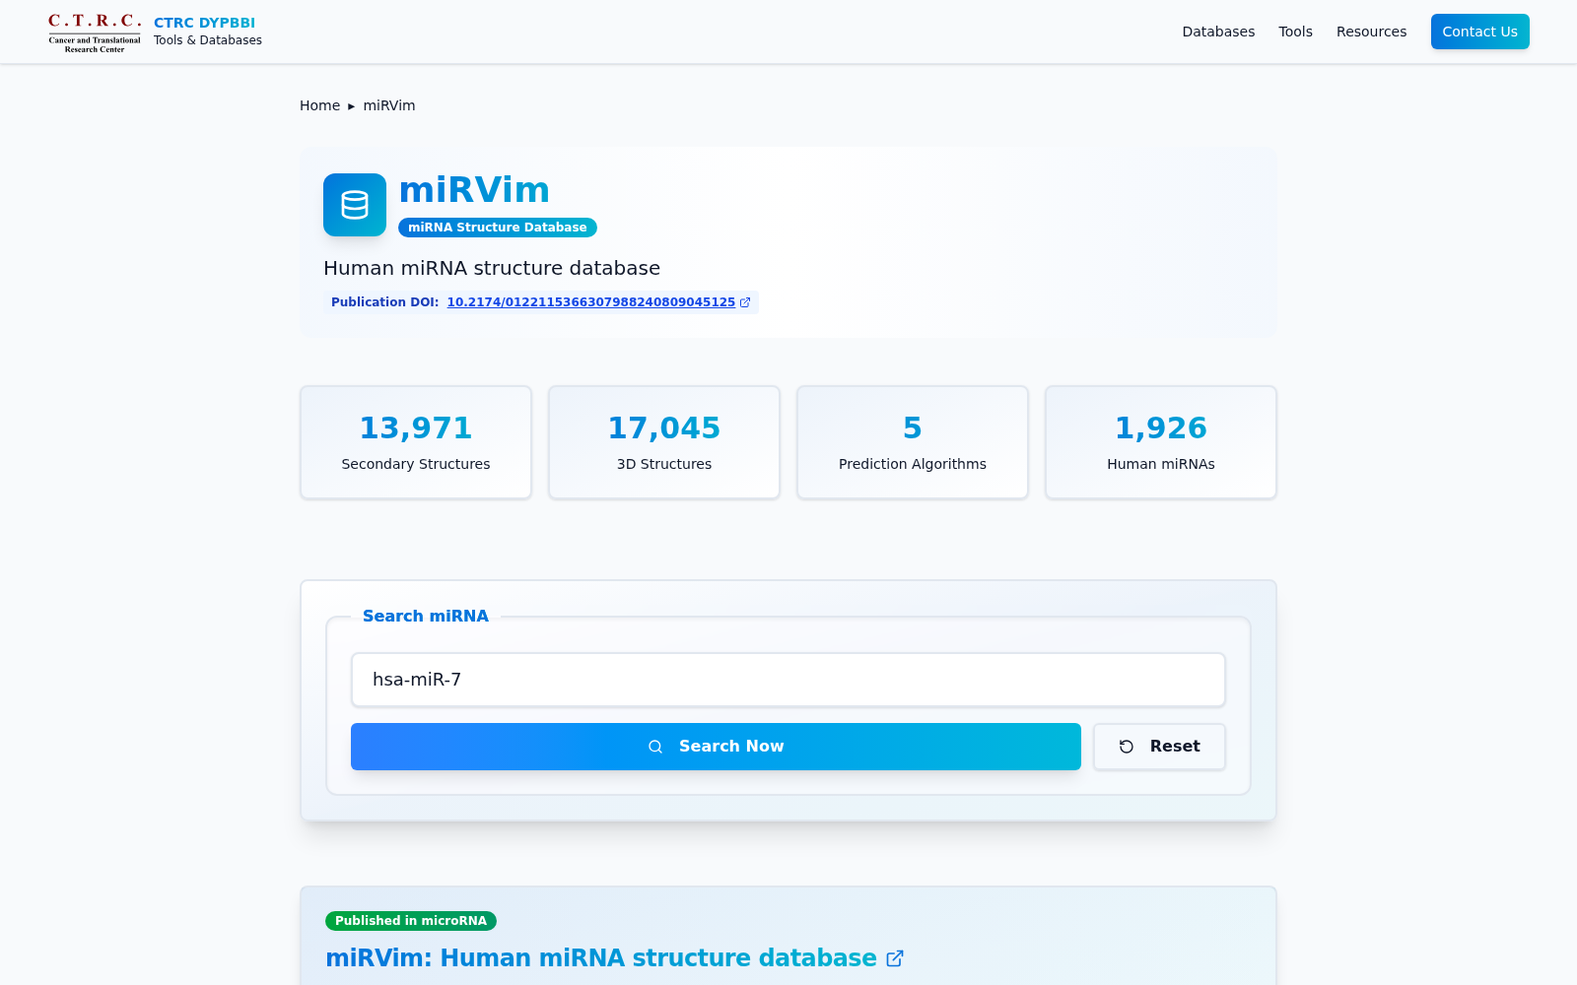The height and width of the screenshot is (985, 1577).
Task: Click the Publication DOI label
Action: (384, 302)
